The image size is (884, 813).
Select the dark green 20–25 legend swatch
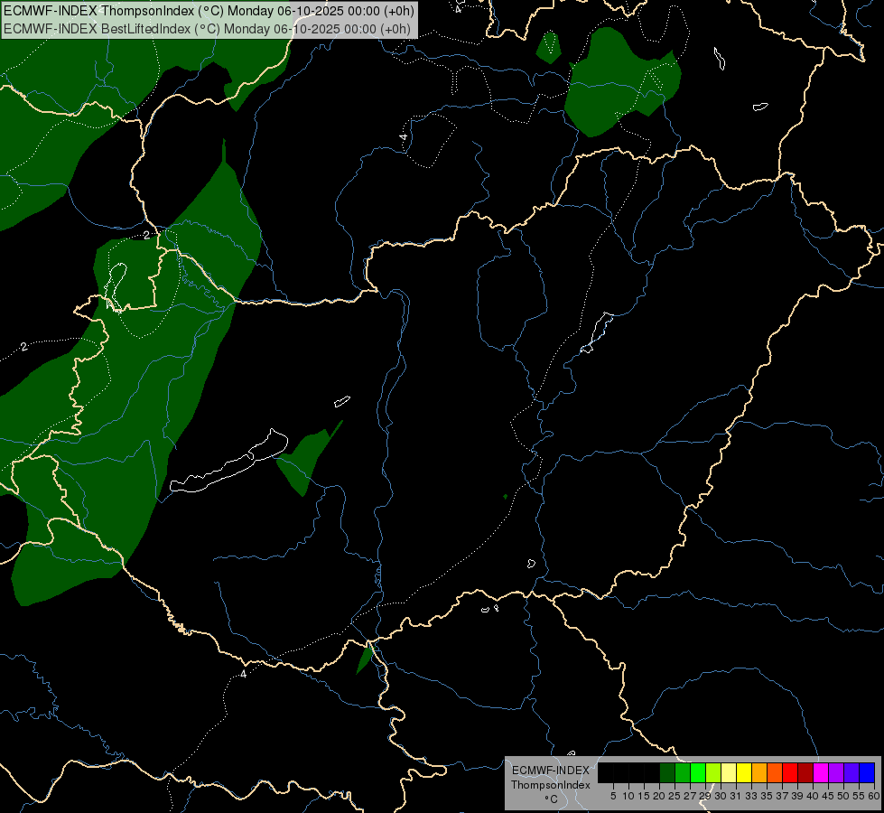tap(667, 773)
